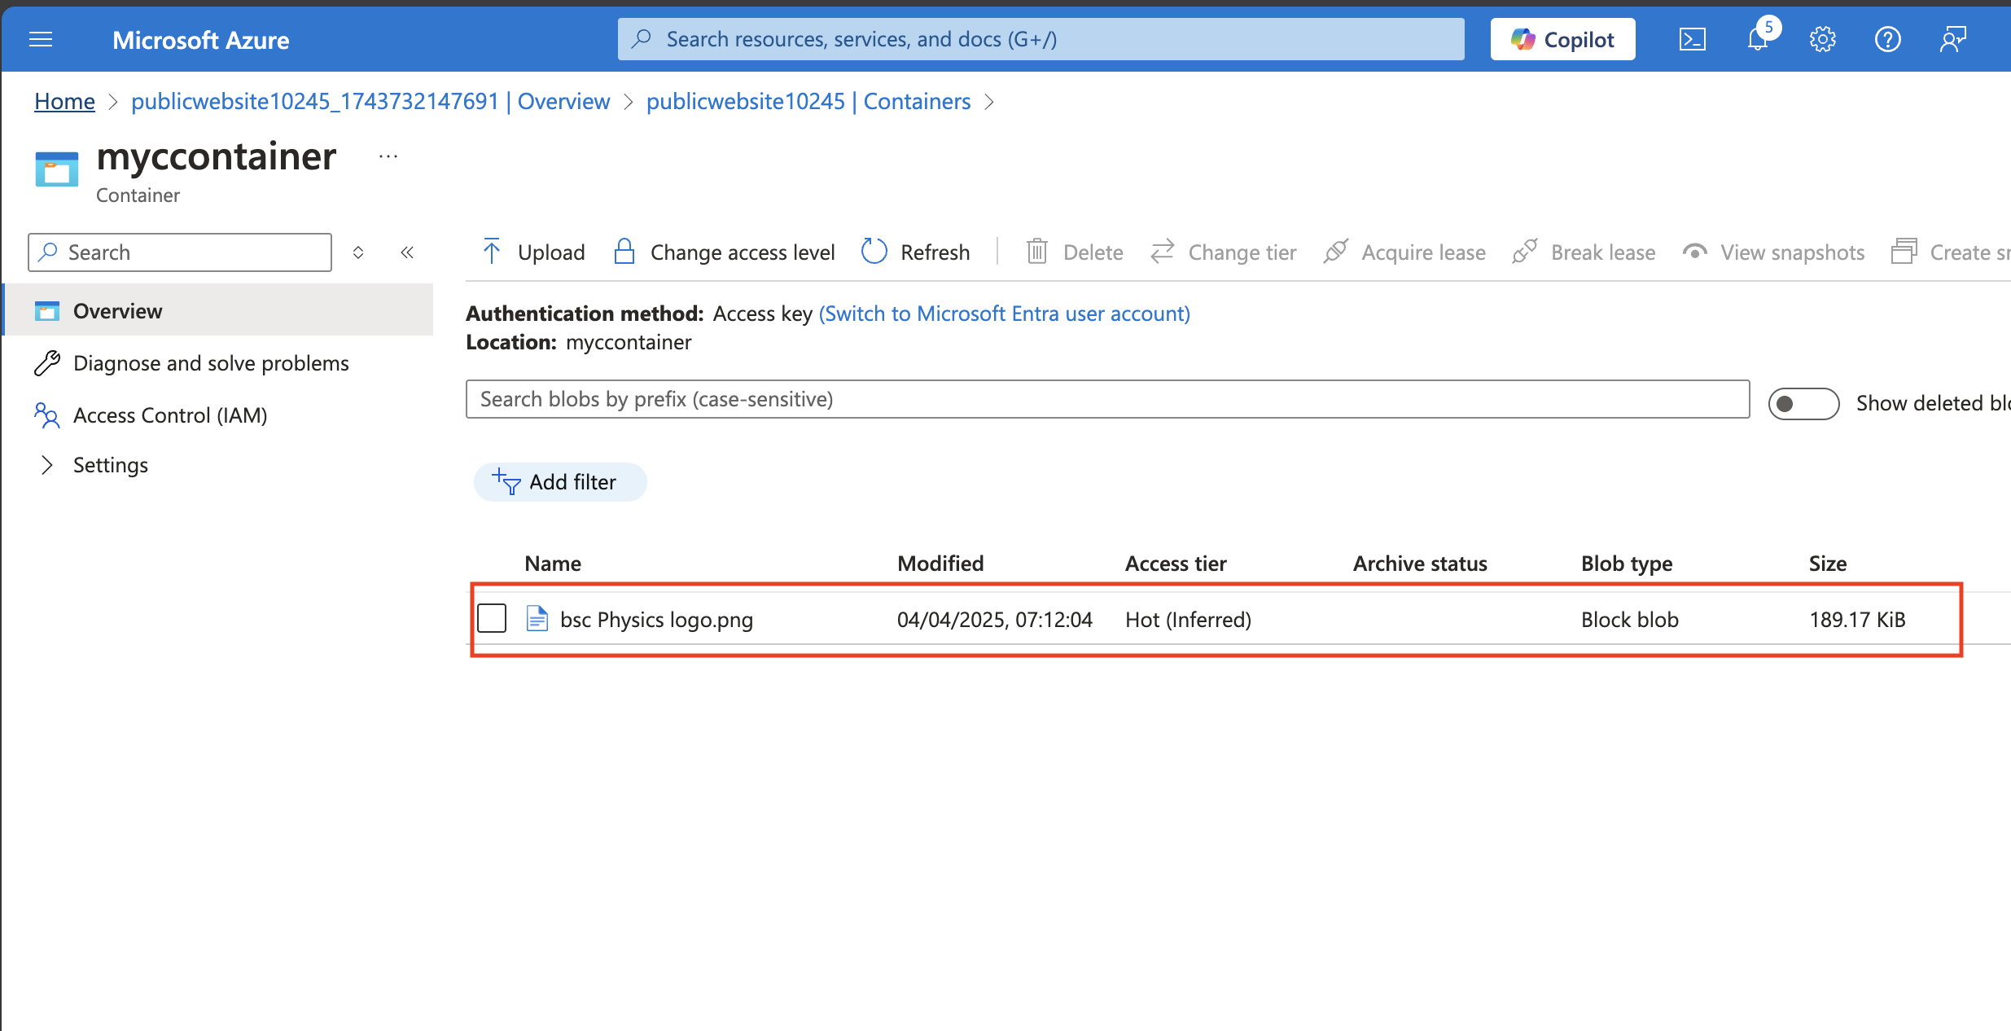2011x1031 pixels.
Task: Open publicwebsite10245_1743732147691 Overview breadcrumb
Action: [370, 101]
